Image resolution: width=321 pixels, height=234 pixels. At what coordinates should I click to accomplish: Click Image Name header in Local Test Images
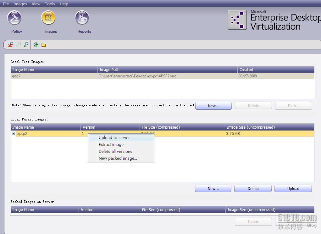(x=54, y=70)
